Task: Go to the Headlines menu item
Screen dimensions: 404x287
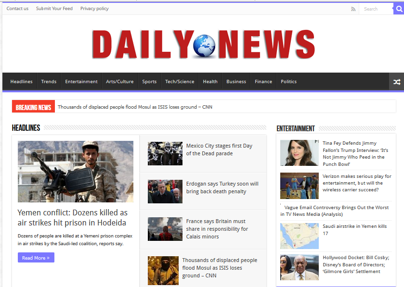Action: (21, 82)
